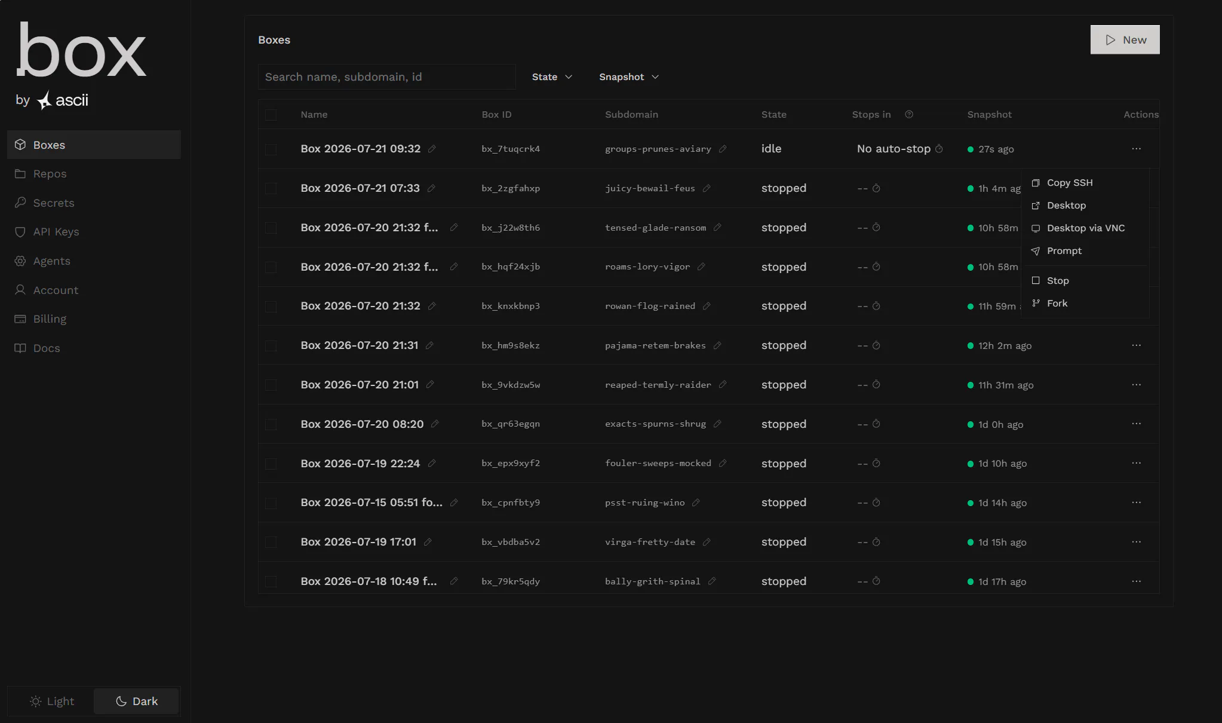Go to Secrets in the sidebar
Image resolution: width=1222 pixels, height=723 pixels.
pyautogui.click(x=94, y=203)
